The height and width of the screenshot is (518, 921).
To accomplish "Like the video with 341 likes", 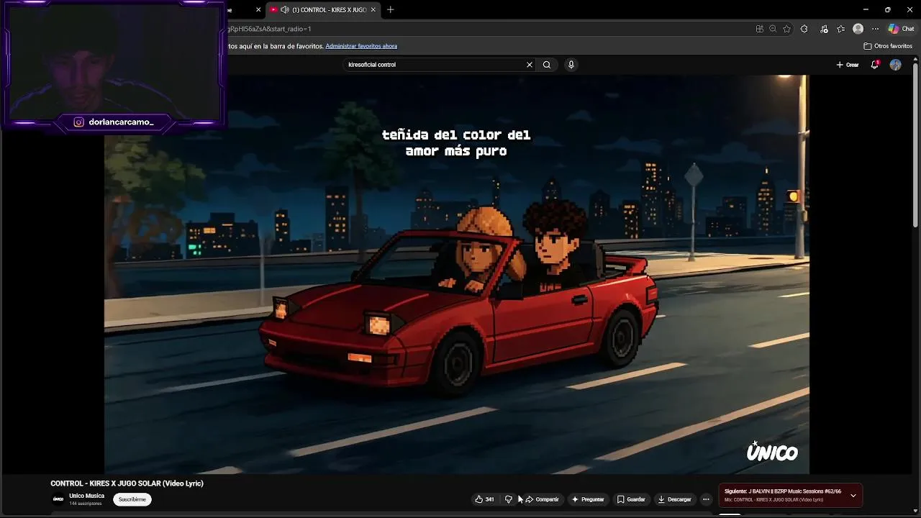I will click(484, 499).
